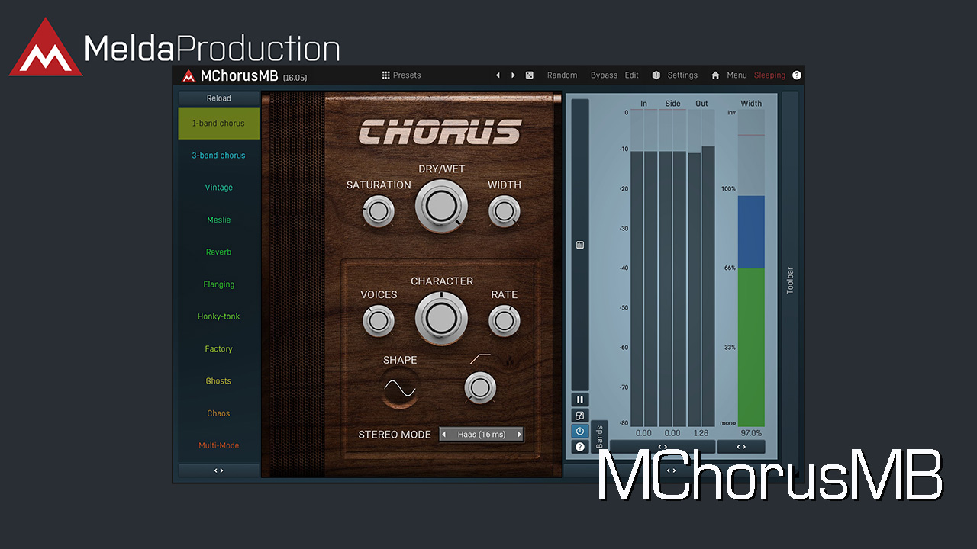Open help via top-right question mark
This screenshot has width=977, height=549.
click(797, 75)
